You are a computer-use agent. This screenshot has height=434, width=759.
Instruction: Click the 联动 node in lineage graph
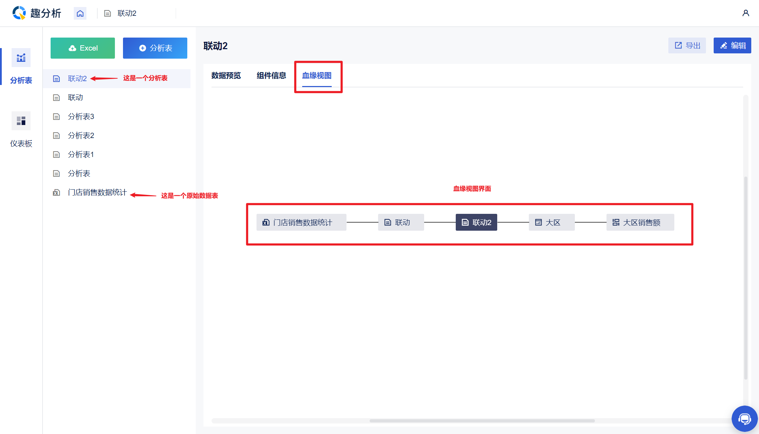pyautogui.click(x=401, y=222)
